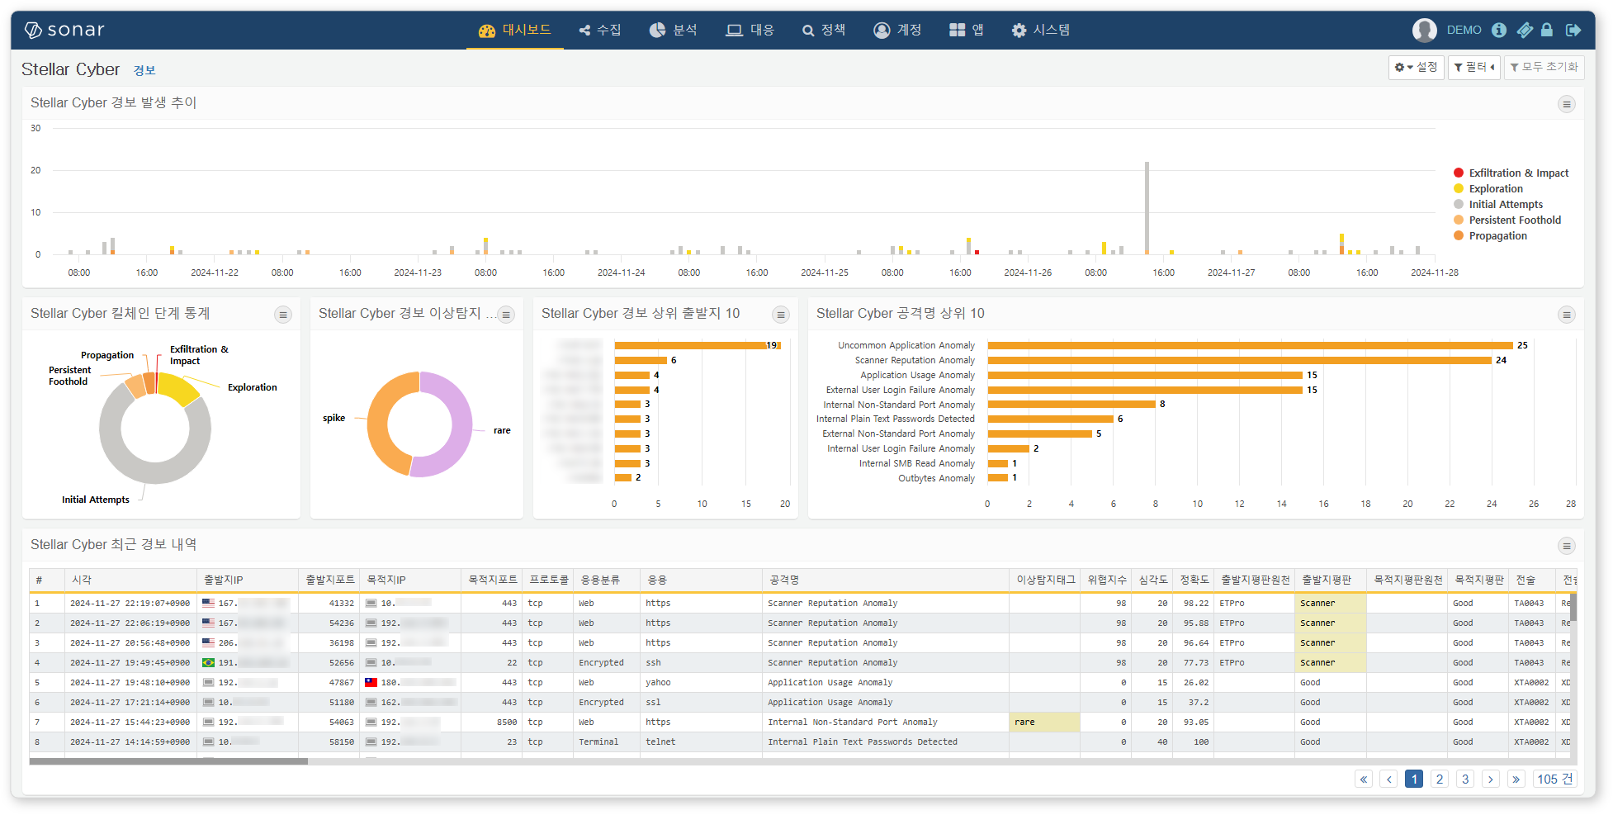Go to previous page of results
Viewport: 1613px width, 815px height.
(1388, 779)
